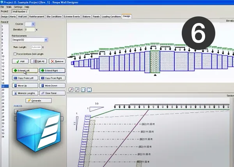234x167 pixels.
Task: Click Copy From Right button
Action: point(52,78)
